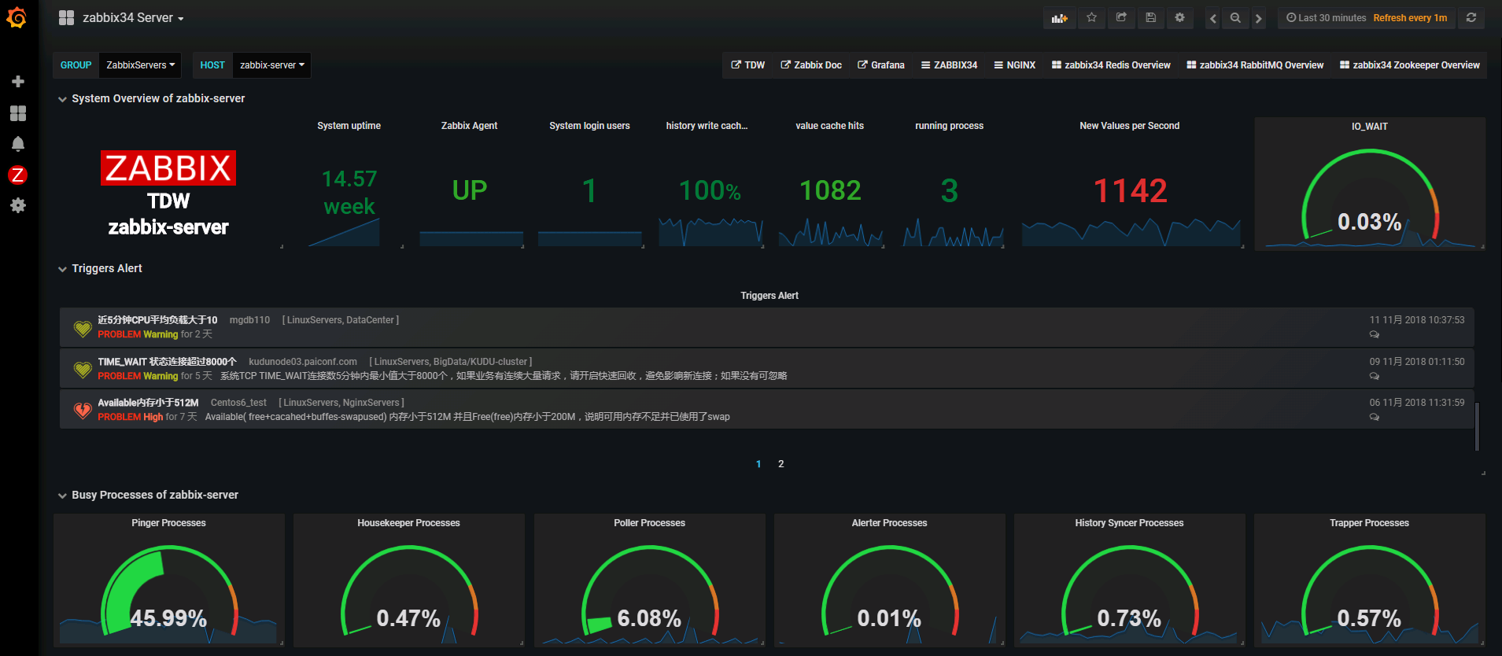Screen dimensions: 1502x656
Task: Open the NGINX dashboards list dropdown
Action: (x=1015, y=65)
